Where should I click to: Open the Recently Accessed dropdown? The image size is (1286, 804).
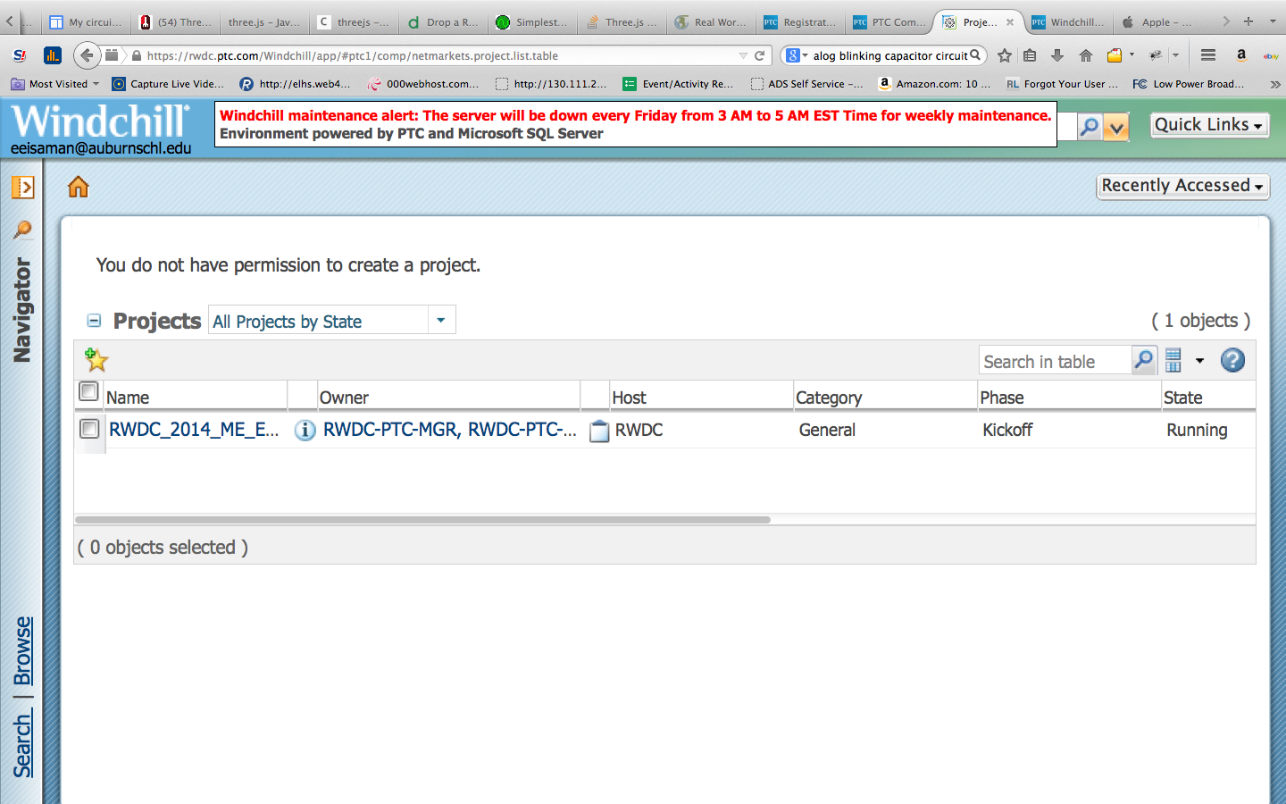click(1182, 186)
